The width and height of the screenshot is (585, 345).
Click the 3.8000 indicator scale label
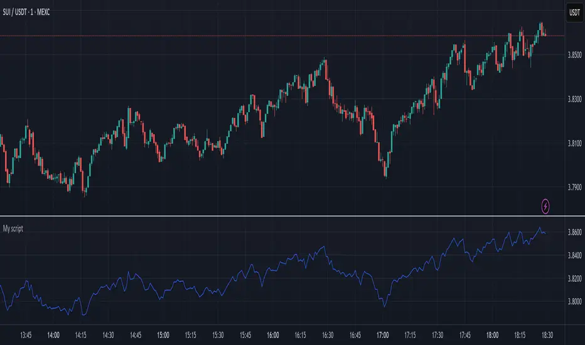(574, 301)
